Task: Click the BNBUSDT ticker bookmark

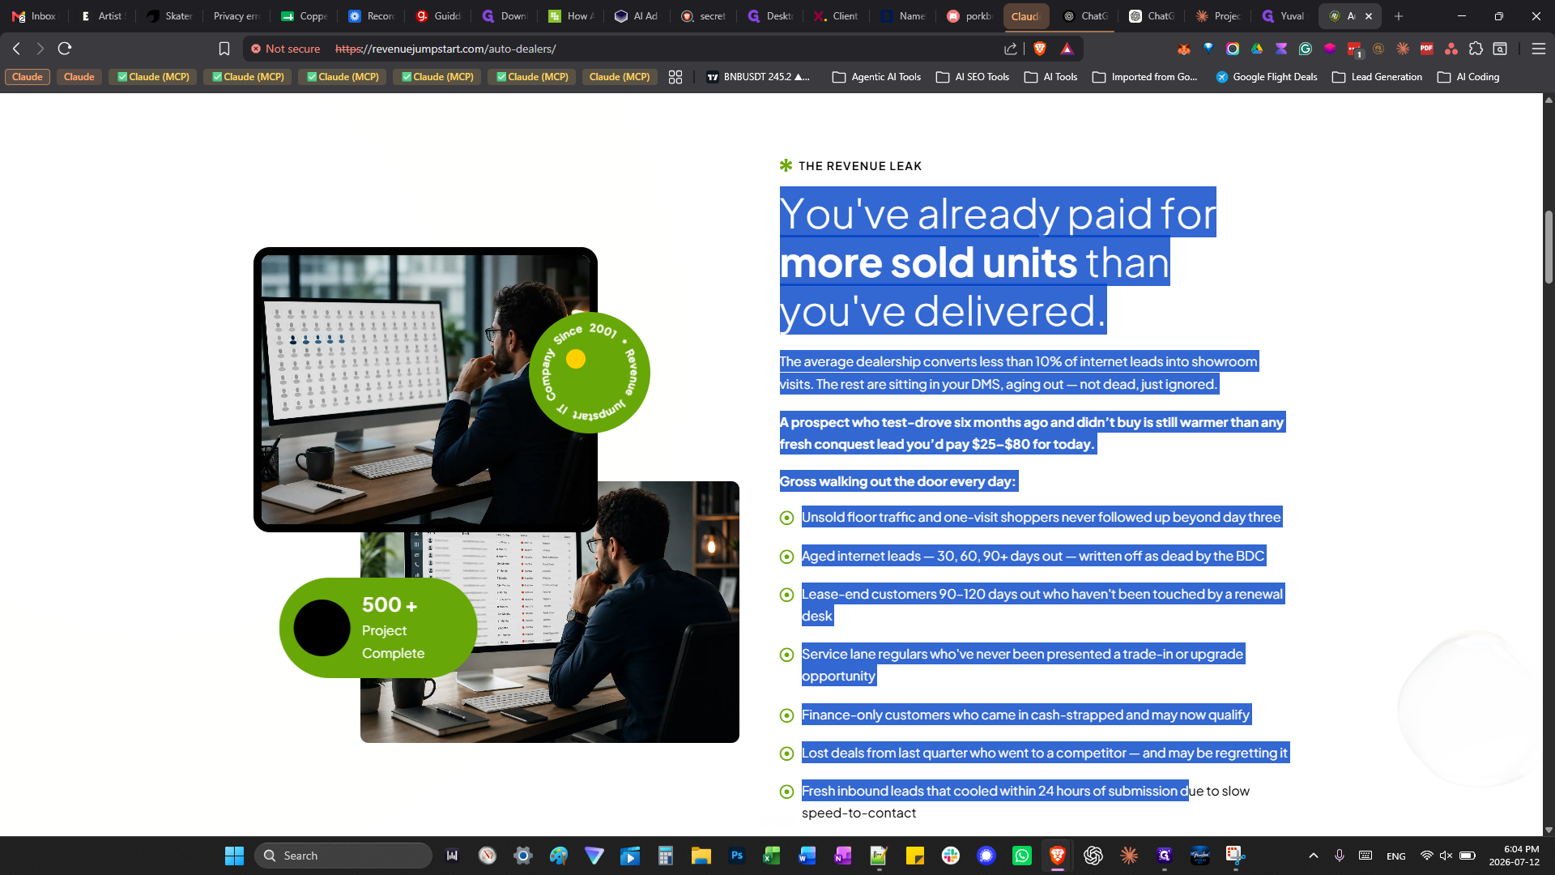Action: click(758, 77)
